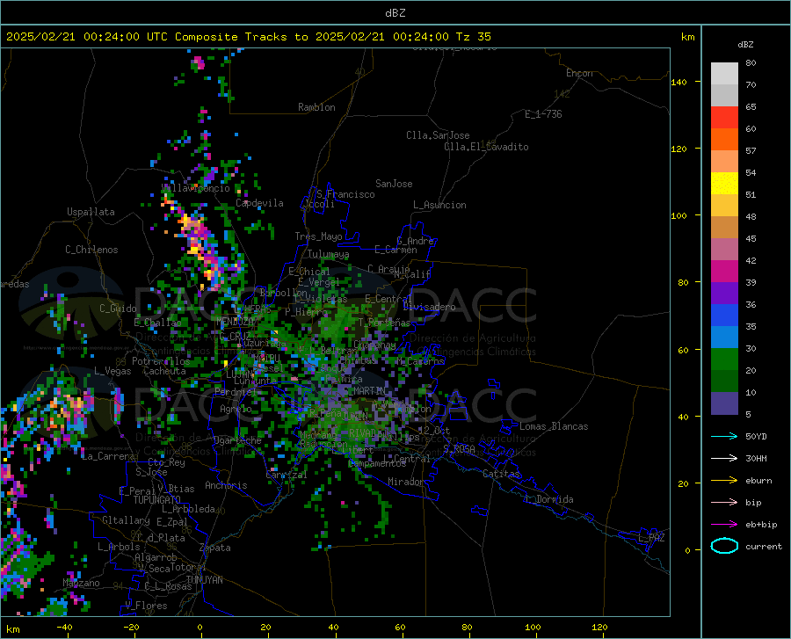Click the Manzano map label

pos(81,583)
